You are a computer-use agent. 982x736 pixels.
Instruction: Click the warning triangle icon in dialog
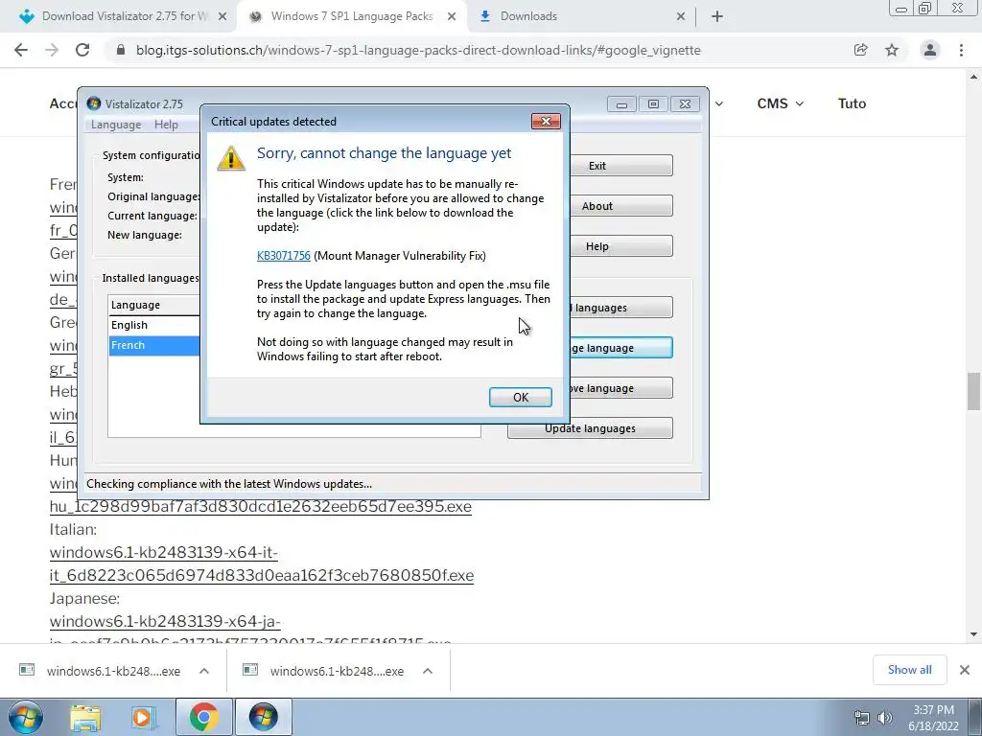click(230, 158)
